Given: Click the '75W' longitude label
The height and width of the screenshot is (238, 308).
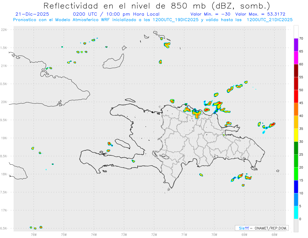Looking at the screenshot, I should point(64,234).
